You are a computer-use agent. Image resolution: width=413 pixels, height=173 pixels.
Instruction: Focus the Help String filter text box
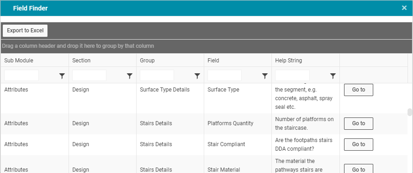(x=292, y=75)
